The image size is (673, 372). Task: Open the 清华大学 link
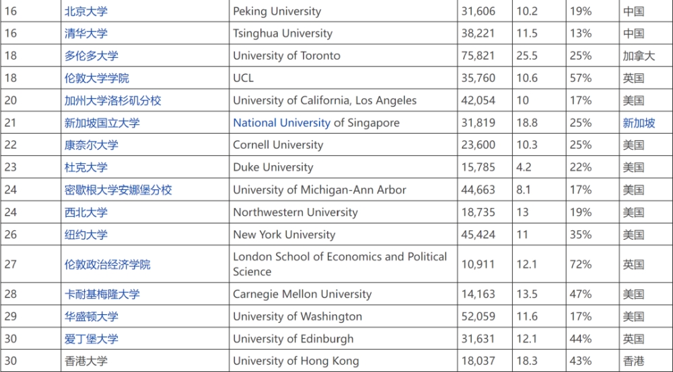pos(86,34)
